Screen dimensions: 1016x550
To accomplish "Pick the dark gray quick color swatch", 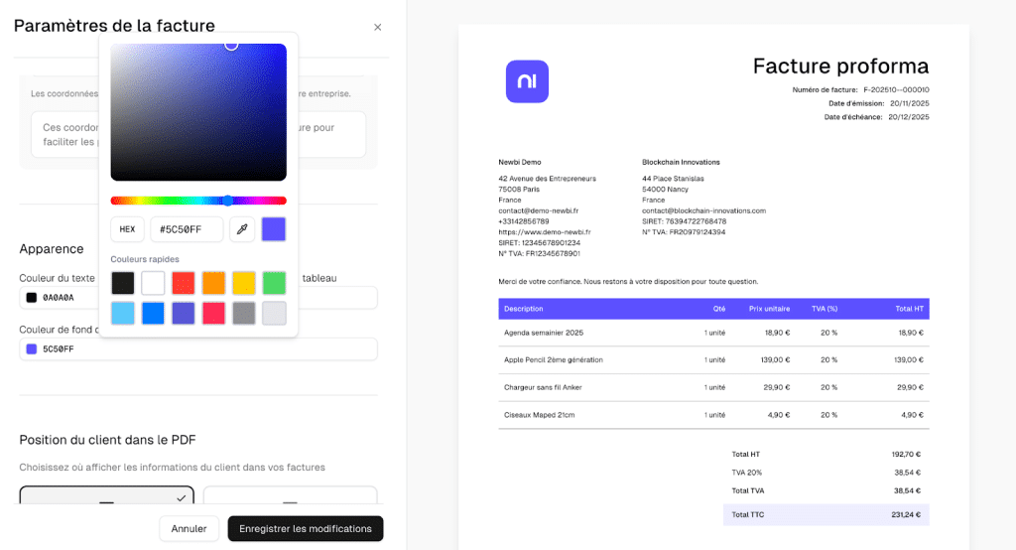I will 244,314.
